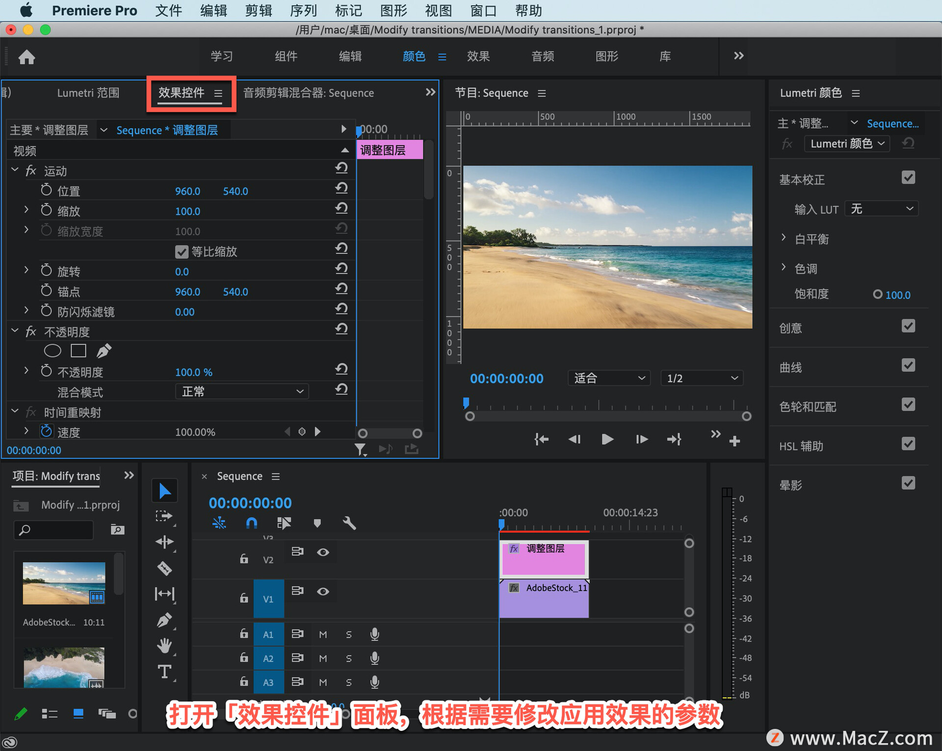Hide track V2 with eye icon

tap(323, 552)
